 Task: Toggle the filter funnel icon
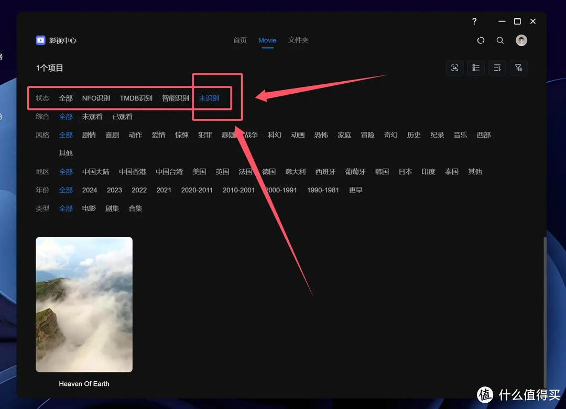point(518,68)
